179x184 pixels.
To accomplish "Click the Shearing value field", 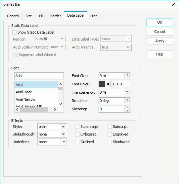I will pyautogui.click(x=112, y=109).
